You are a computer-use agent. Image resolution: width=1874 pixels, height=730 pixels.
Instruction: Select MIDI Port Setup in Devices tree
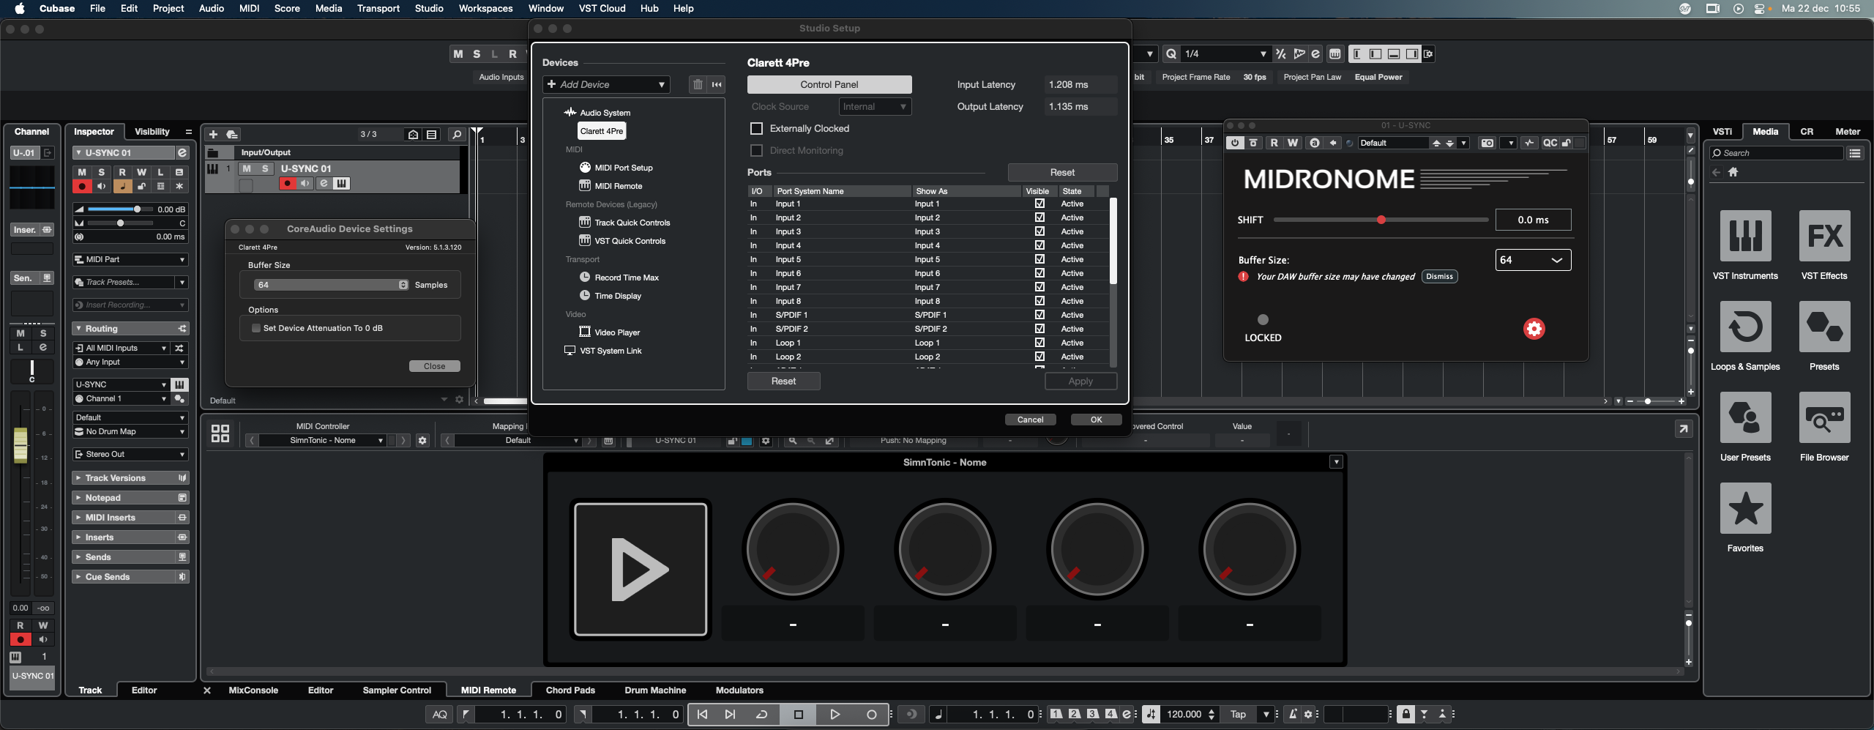point(623,168)
